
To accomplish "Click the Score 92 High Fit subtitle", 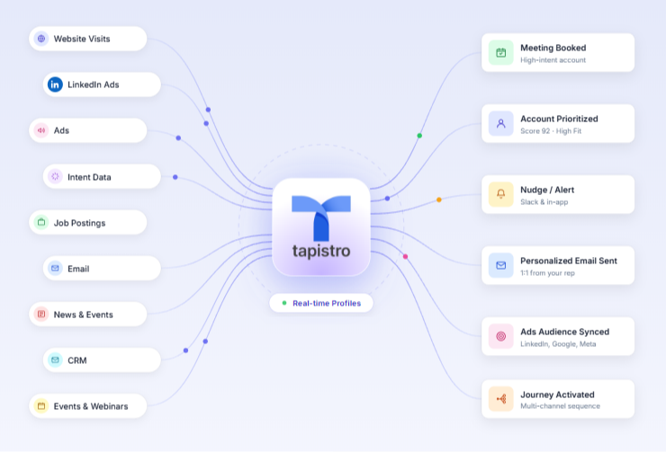I will pos(551,131).
